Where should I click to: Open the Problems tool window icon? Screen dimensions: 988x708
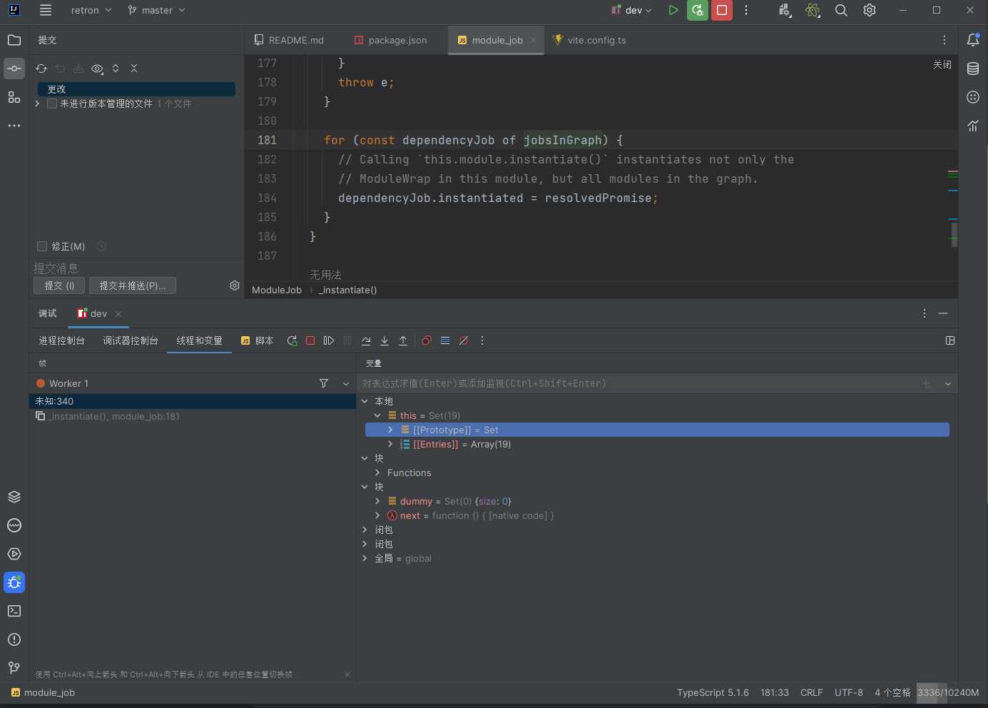[x=14, y=639]
